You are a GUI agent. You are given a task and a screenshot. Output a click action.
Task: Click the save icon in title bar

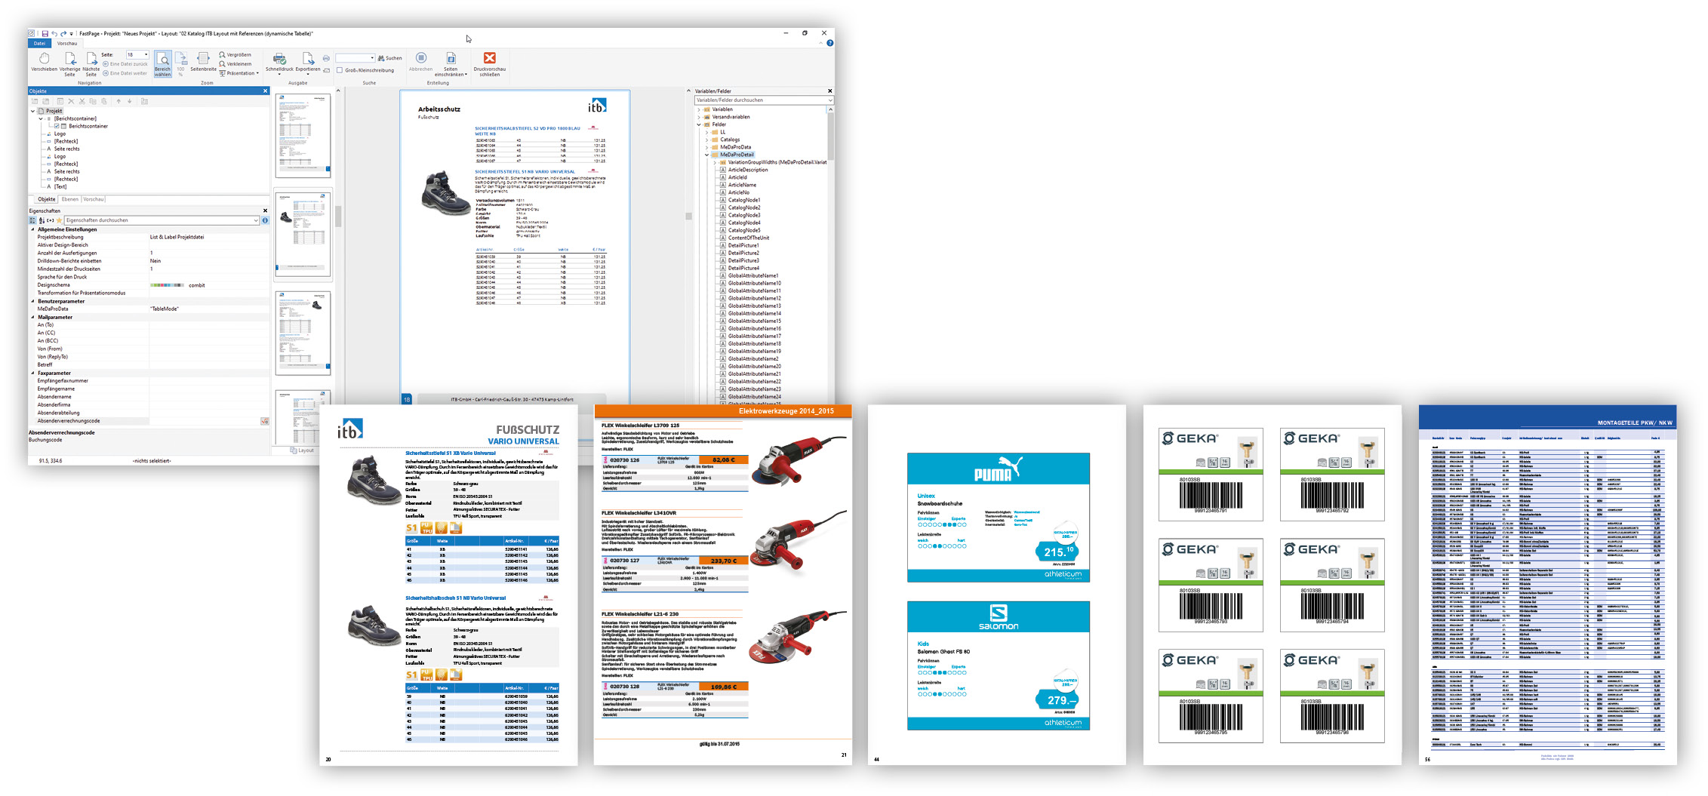coord(45,33)
